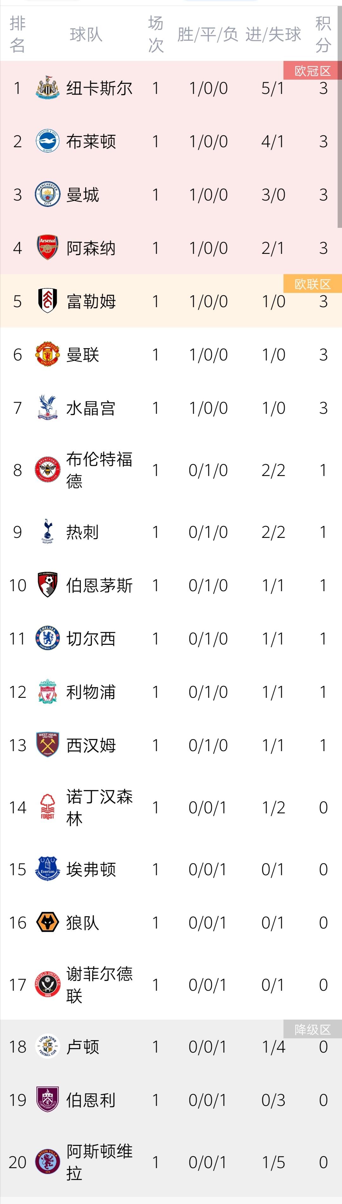Click the Wolves club crest

coord(47,923)
